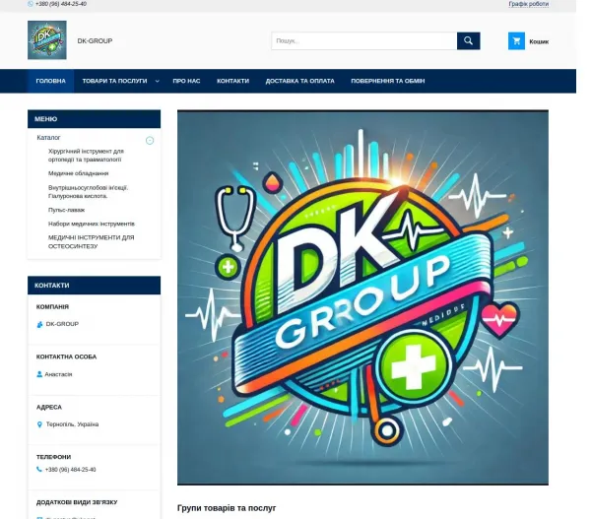The height and width of the screenshot is (519, 591).
Task: Click the phone icon in ТЕЛЕФОНИ section
Action: tap(39, 469)
